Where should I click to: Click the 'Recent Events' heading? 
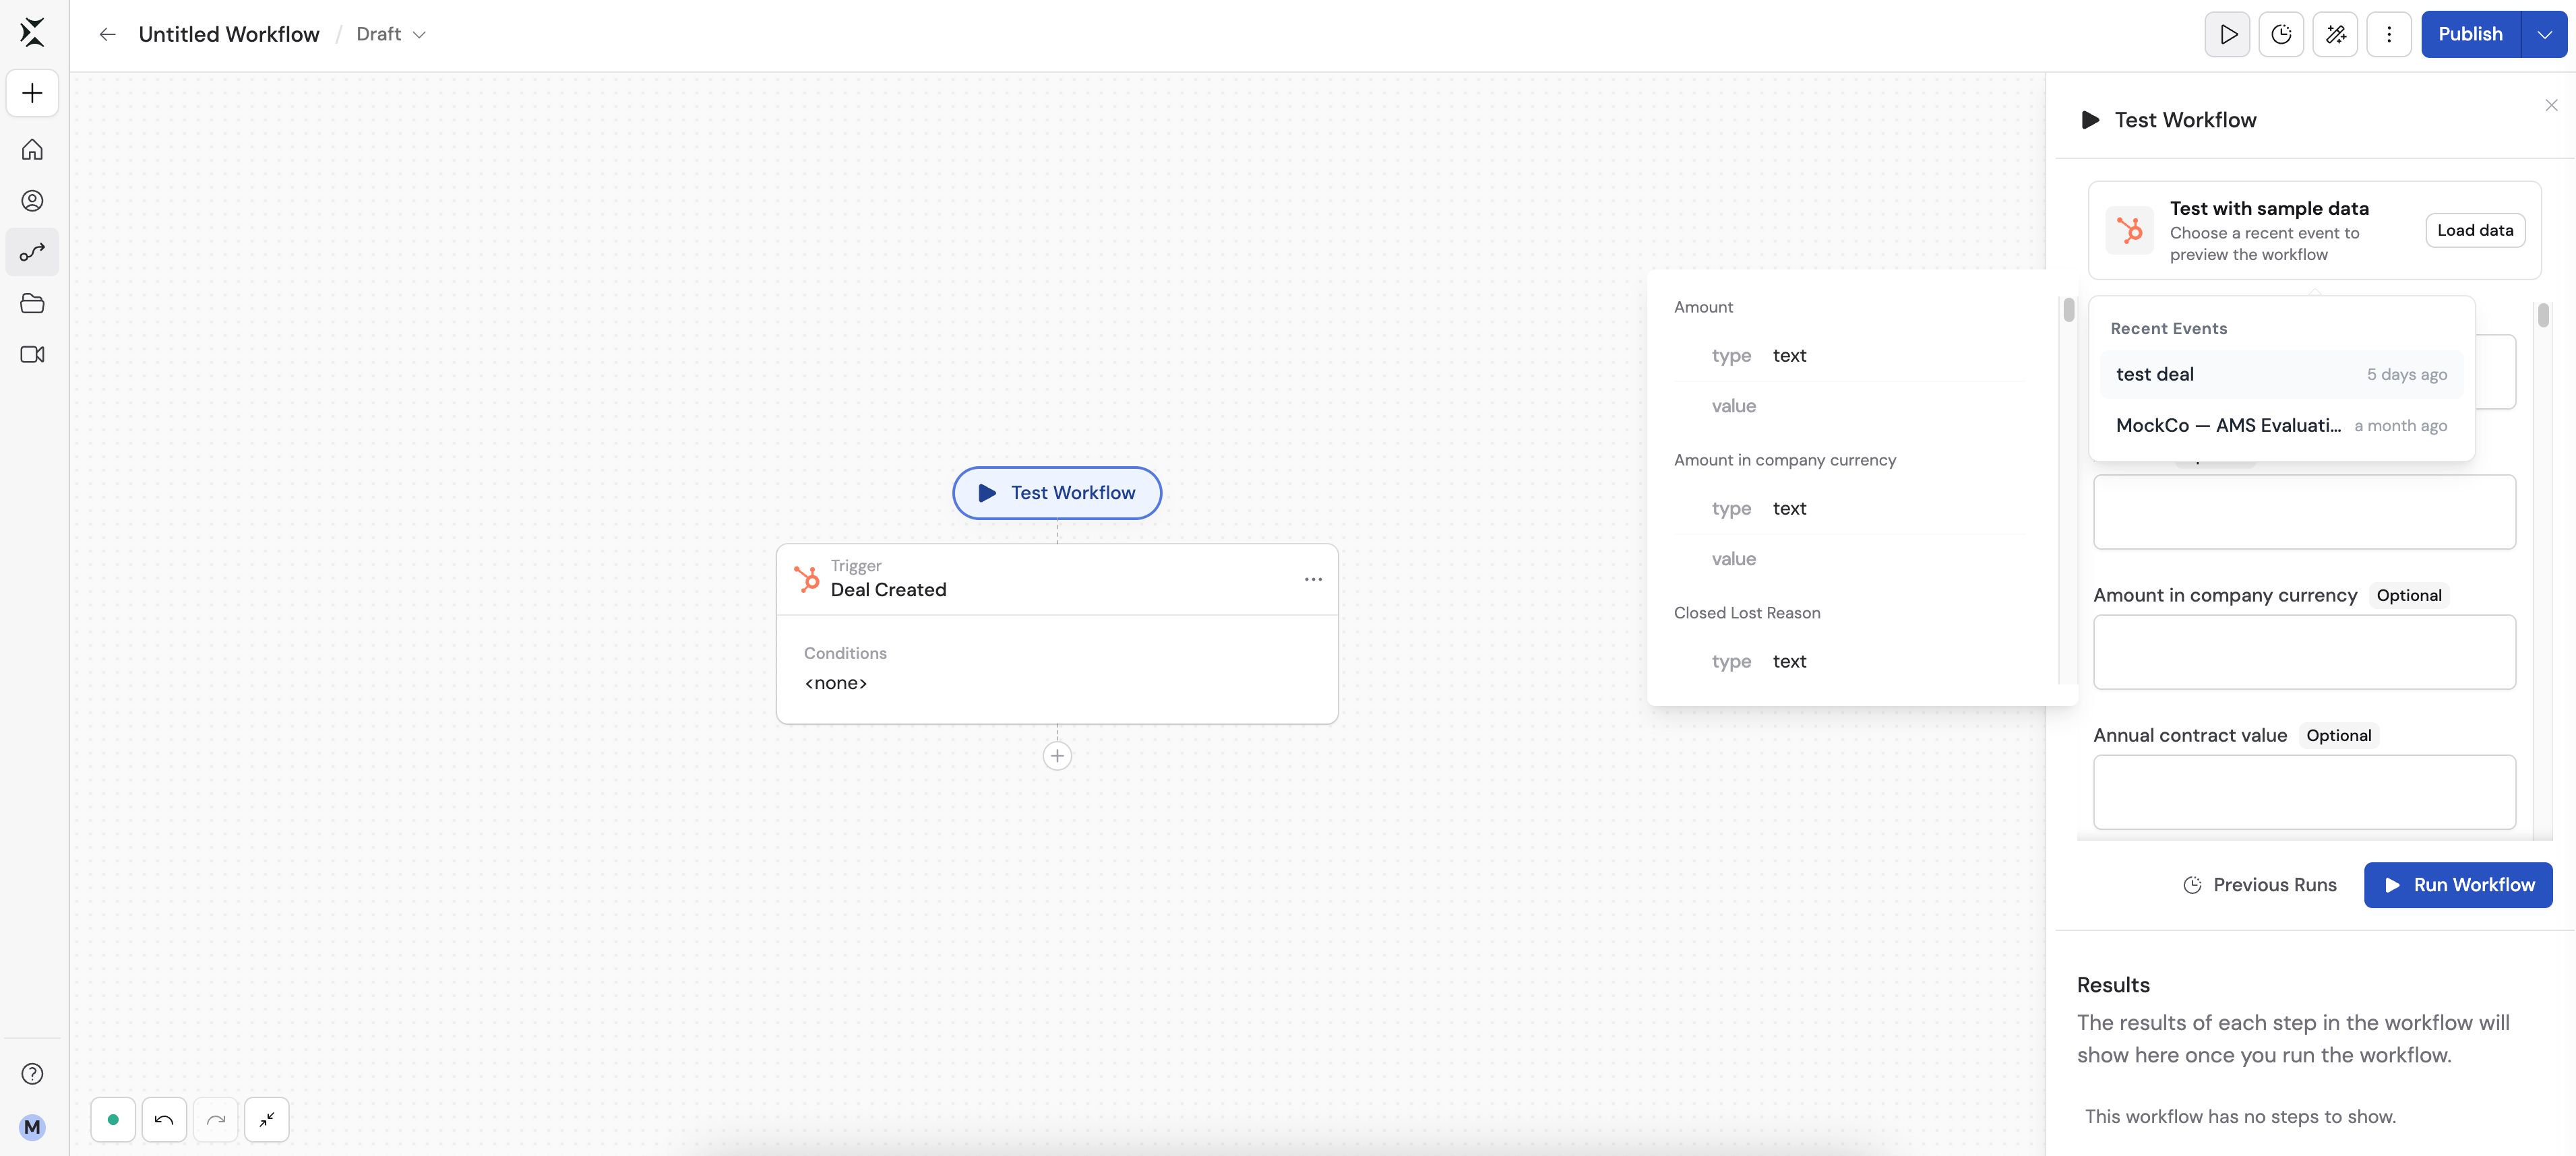(2168, 329)
